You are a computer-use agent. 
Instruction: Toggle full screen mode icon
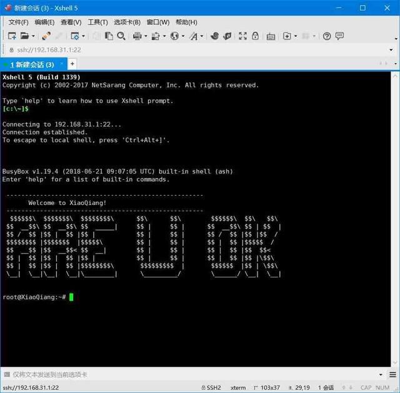pos(242,36)
